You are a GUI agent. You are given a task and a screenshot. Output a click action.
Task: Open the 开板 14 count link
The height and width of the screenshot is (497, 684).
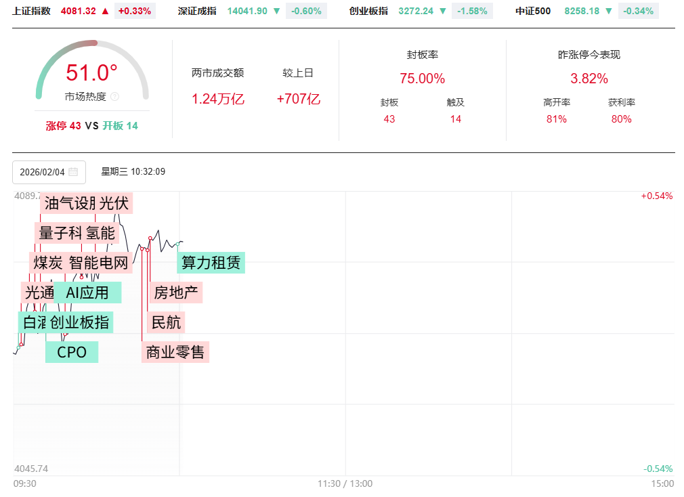point(120,126)
